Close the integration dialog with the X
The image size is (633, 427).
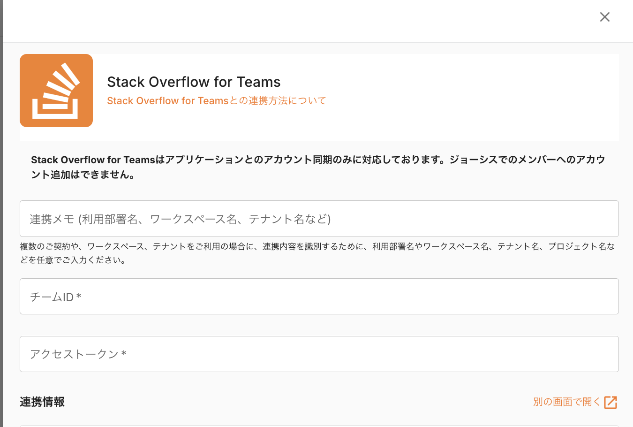coord(604,17)
